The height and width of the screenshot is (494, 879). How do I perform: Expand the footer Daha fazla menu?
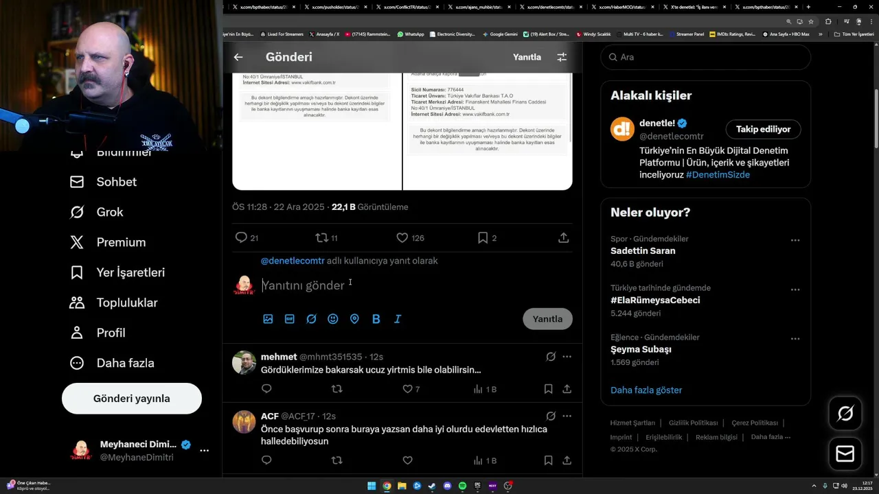pyautogui.click(x=770, y=437)
